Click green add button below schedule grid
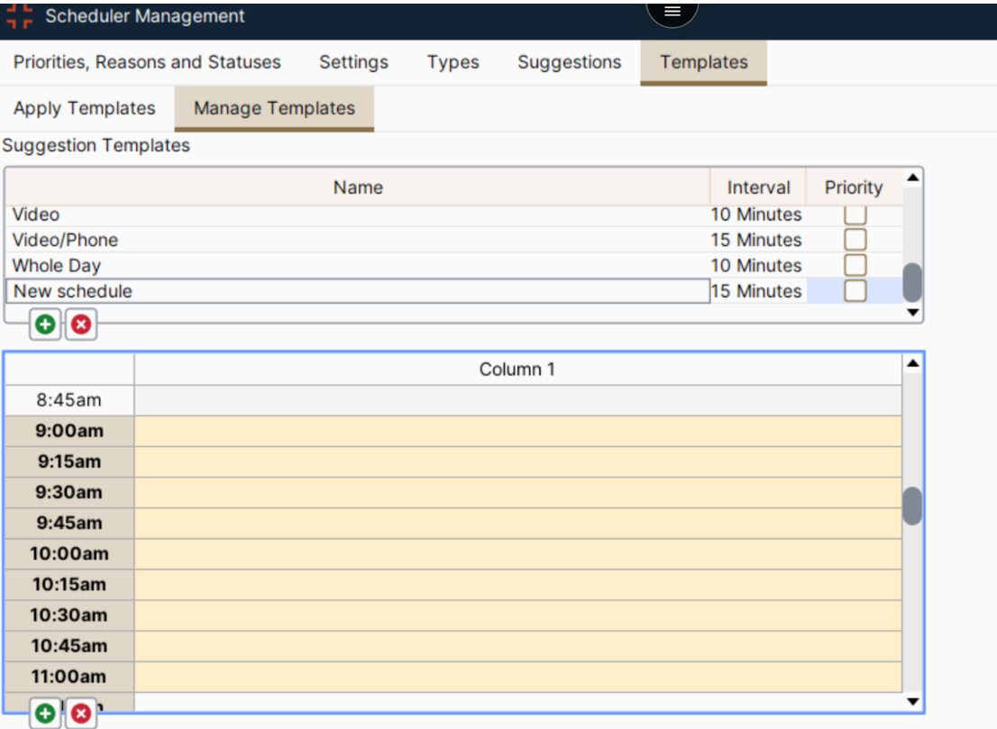This screenshot has width=997, height=729. (45, 714)
